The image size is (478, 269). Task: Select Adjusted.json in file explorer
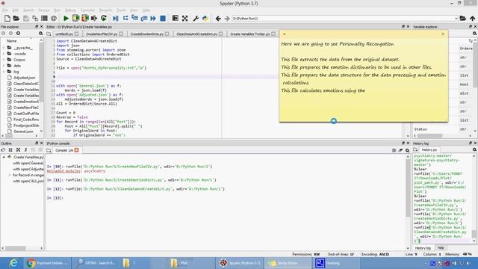point(24,78)
